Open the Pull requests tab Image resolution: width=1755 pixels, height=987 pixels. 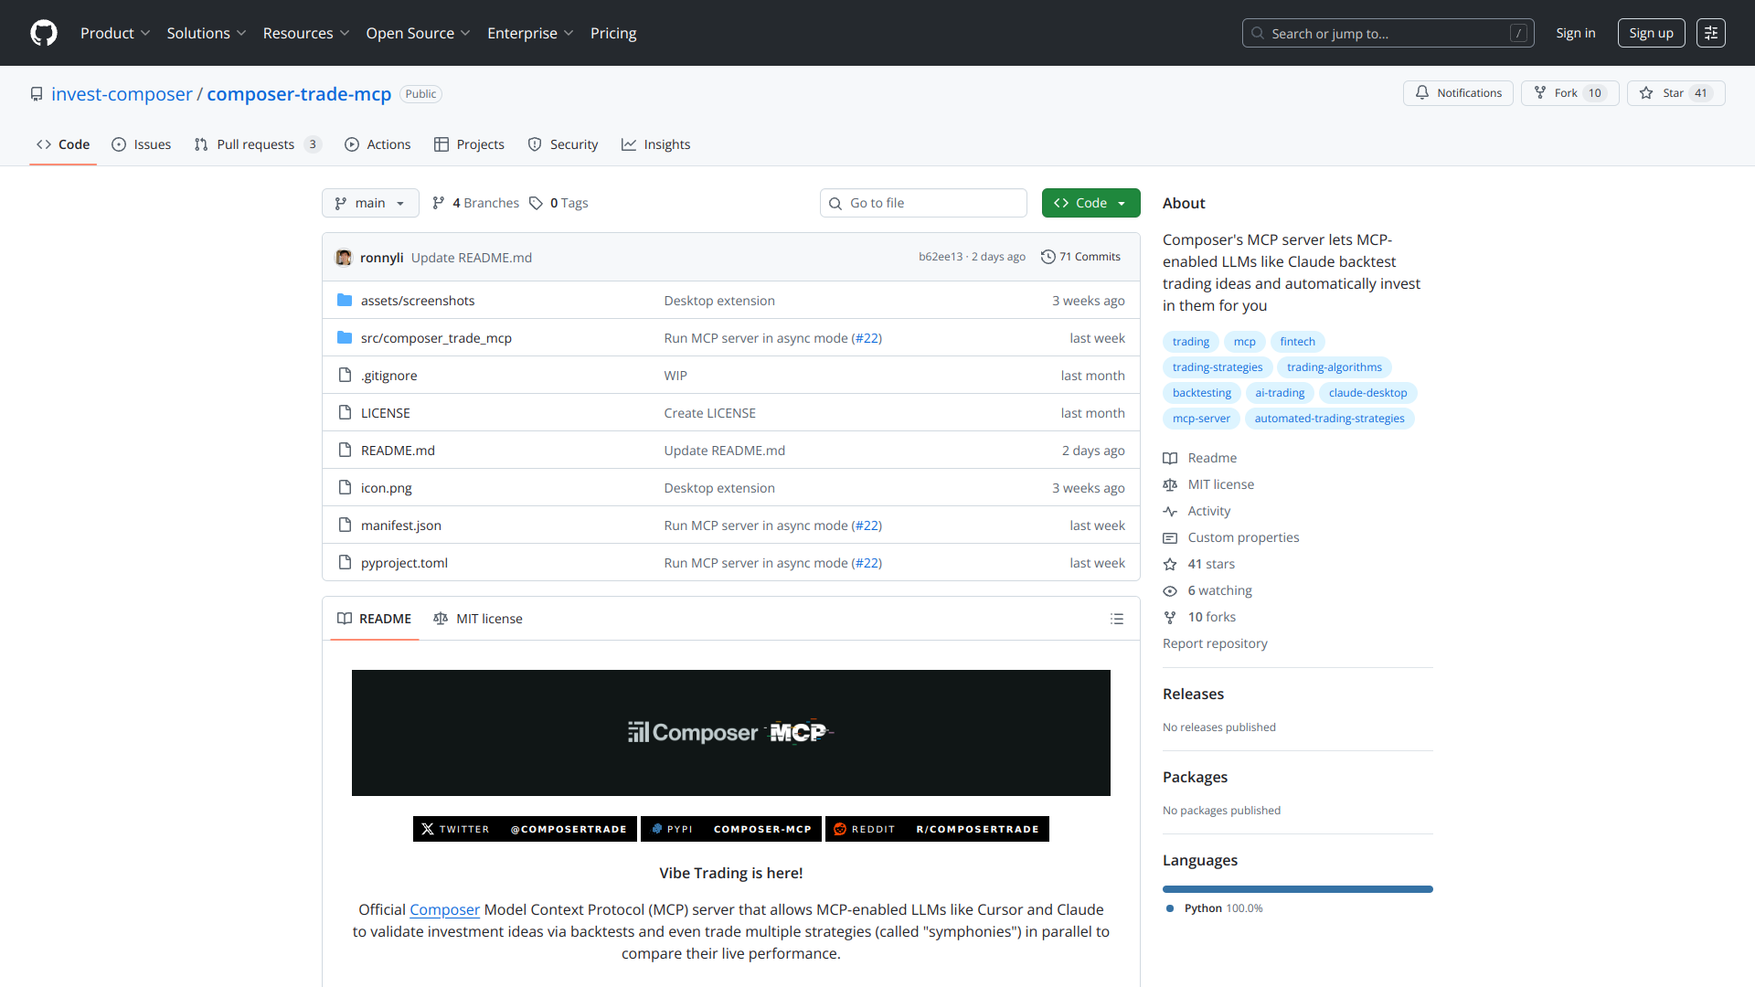point(256,144)
